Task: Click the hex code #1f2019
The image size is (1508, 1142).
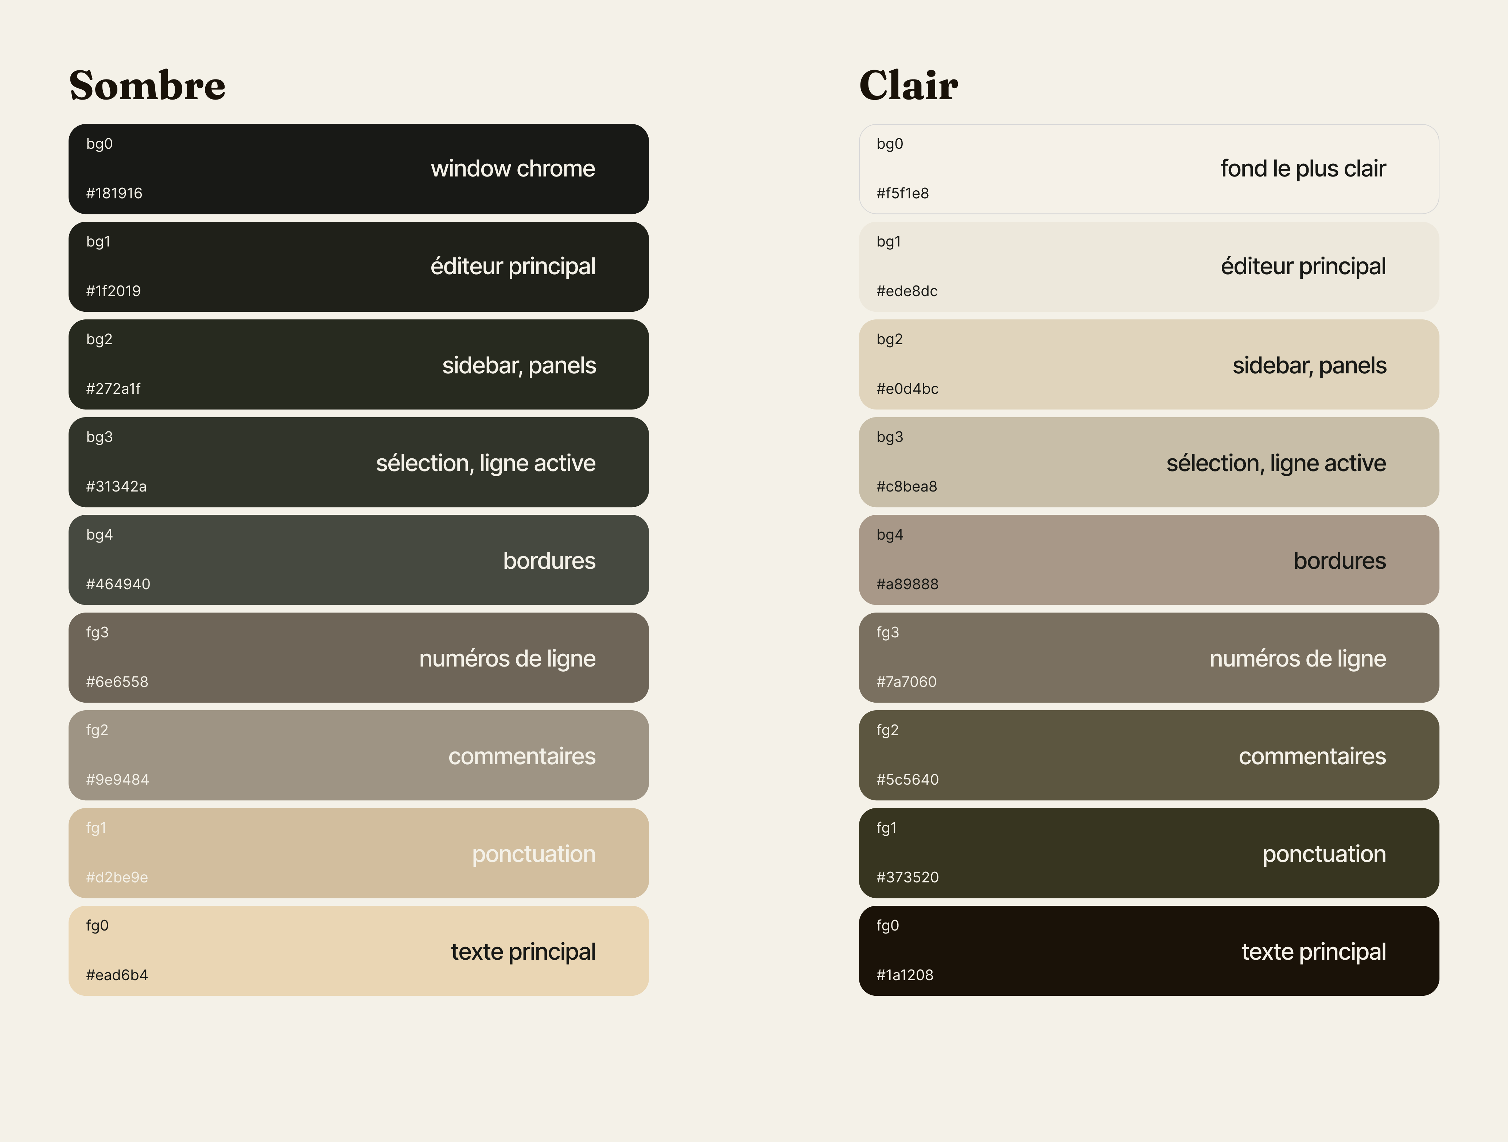Action: coord(113,291)
